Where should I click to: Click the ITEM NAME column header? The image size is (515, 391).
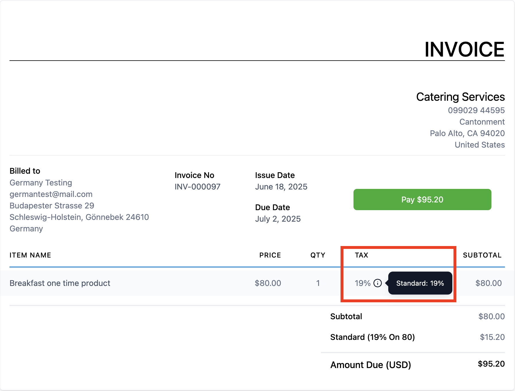(30, 255)
